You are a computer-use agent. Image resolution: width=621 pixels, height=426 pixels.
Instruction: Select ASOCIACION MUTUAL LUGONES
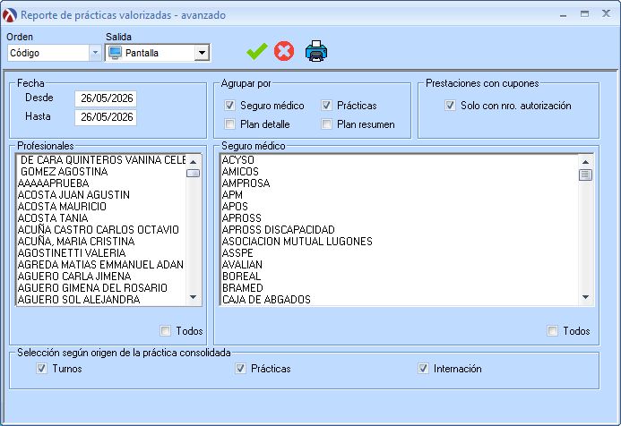[x=400, y=242]
